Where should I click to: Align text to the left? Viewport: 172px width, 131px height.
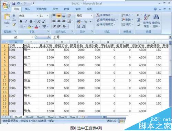point(54,21)
